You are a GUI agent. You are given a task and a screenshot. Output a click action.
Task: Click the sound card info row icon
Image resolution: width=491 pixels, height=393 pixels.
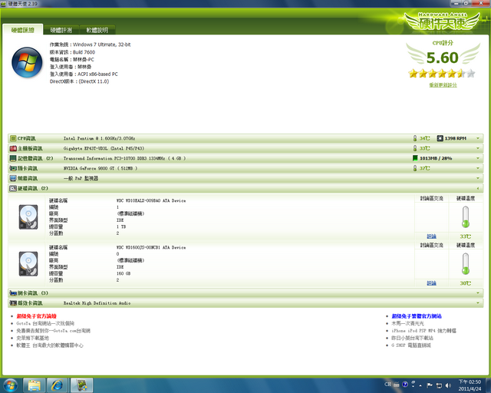[x=13, y=303]
